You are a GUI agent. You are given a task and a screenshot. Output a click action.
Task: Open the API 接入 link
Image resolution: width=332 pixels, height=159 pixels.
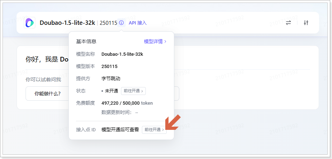click(x=138, y=23)
